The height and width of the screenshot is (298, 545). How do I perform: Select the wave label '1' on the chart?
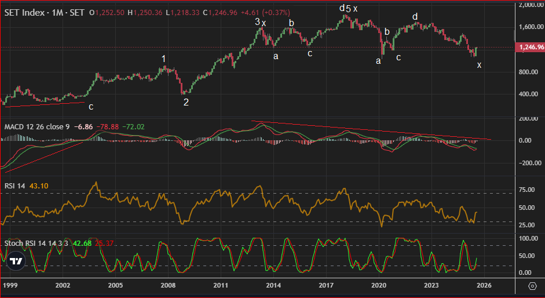tap(164, 59)
